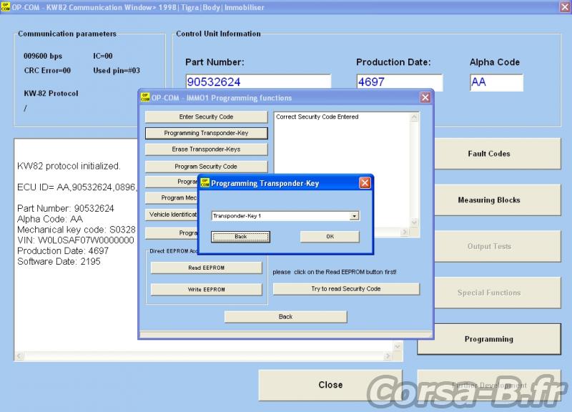The height and width of the screenshot is (412, 572).
Task: Click 'Production Date: 4697' log line
Action: 63,250
